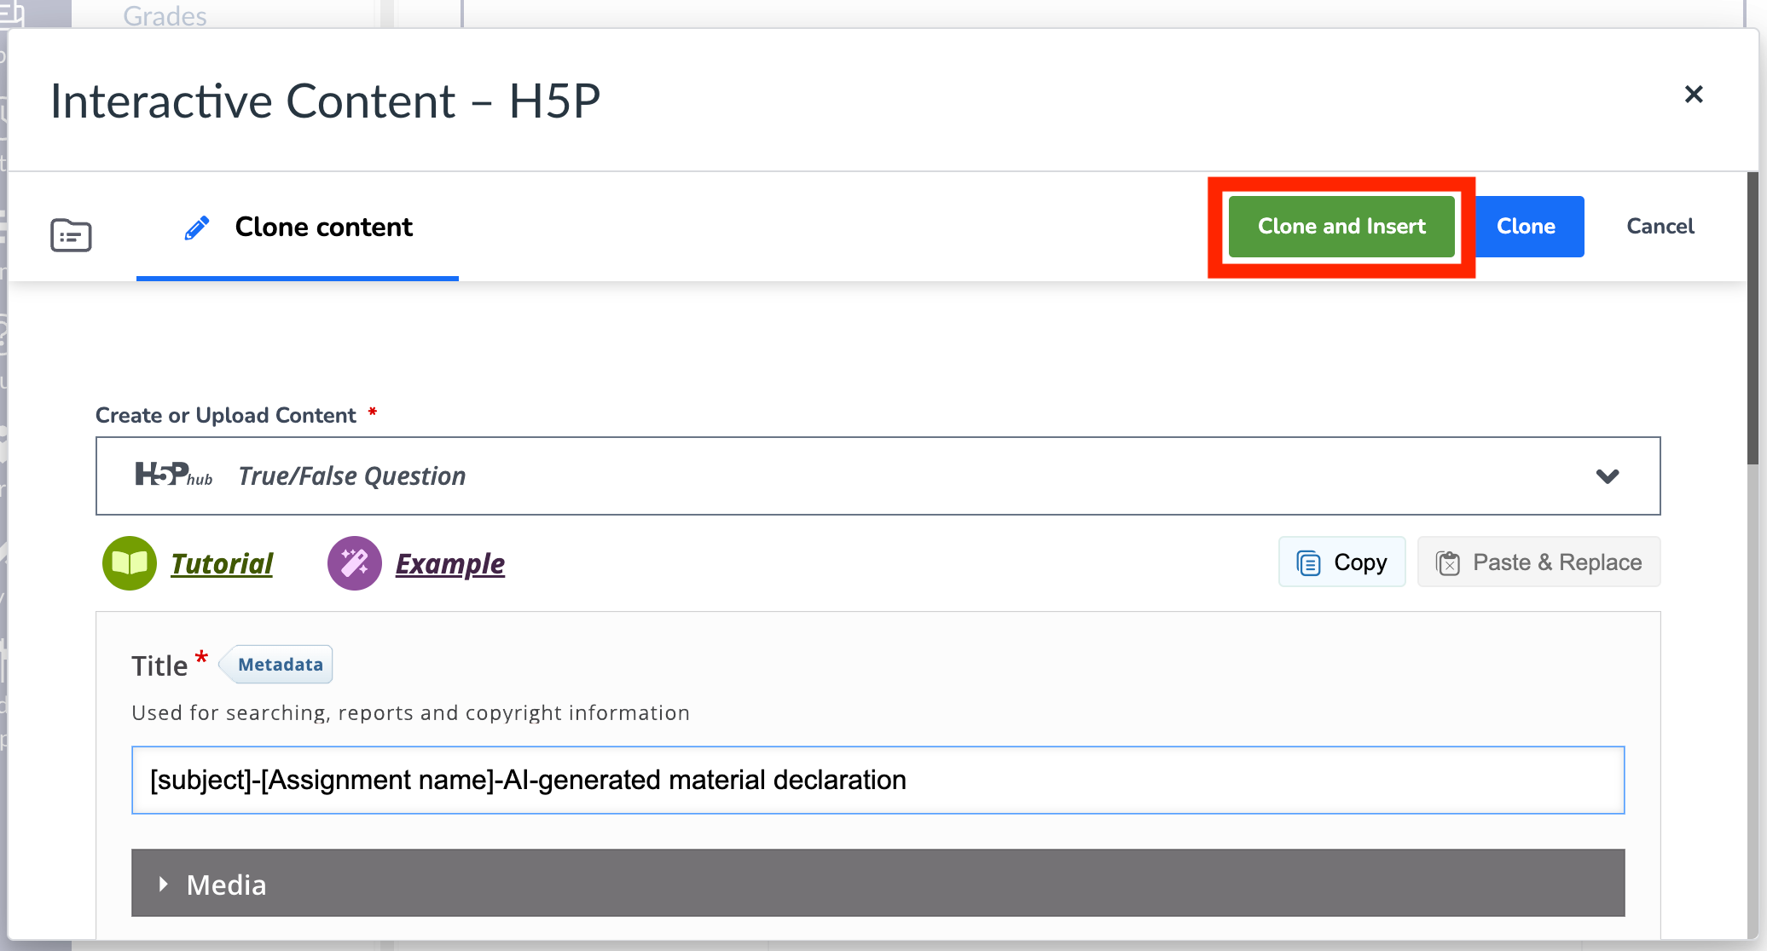Click into the Title text field
The image size is (1767, 951).
[x=878, y=781]
